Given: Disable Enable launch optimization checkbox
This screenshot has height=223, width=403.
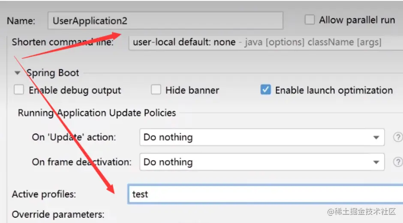Looking at the screenshot, I should point(266,90).
